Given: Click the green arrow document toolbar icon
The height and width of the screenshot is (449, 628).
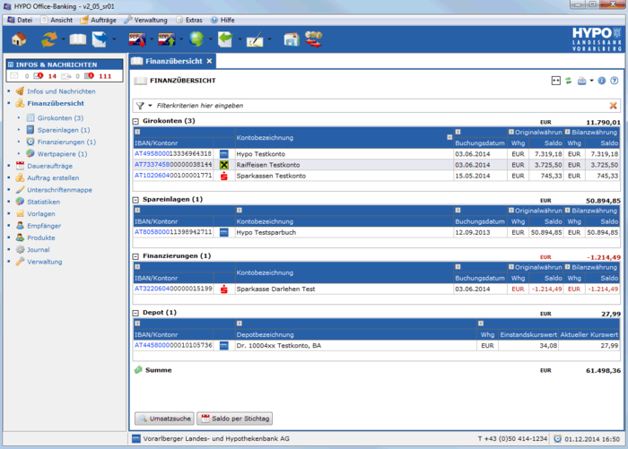Looking at the screenshot, I should coord(225,39).
